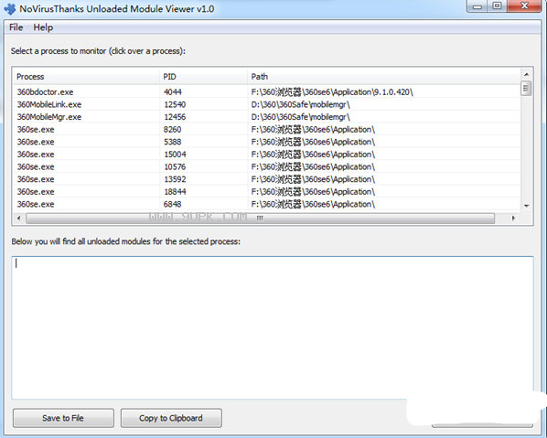Viewport: 547px width, 438px height.
Task: Click the horizontal scroll left arrow
Action: tap(19, 219)
